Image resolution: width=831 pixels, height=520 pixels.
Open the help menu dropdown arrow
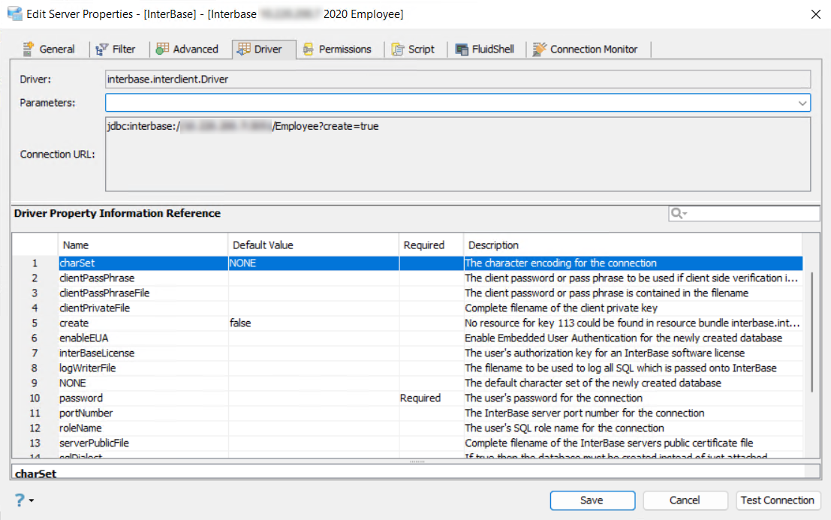click(x=32, y=501)
